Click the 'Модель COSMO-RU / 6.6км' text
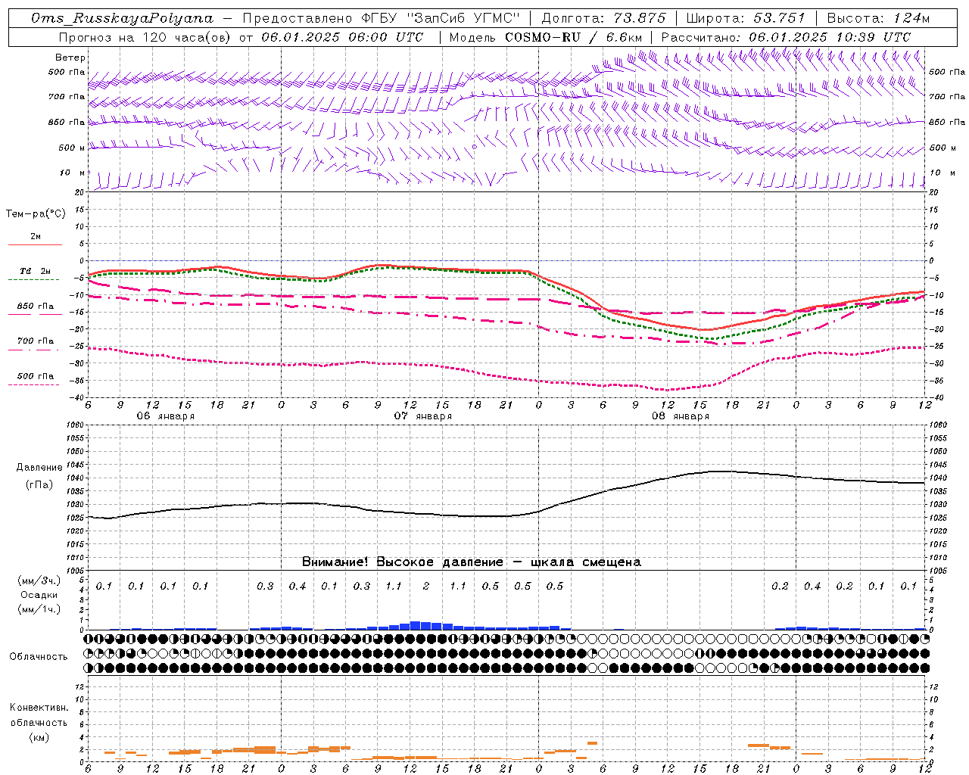Screen dimensions: 969x775 (545, 36)
